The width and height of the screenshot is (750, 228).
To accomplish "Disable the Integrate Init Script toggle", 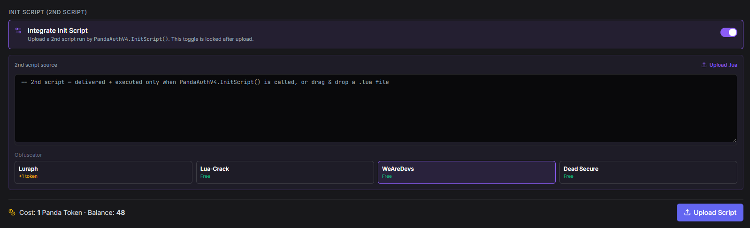I will pyautogui.click(x=728, y=32).
